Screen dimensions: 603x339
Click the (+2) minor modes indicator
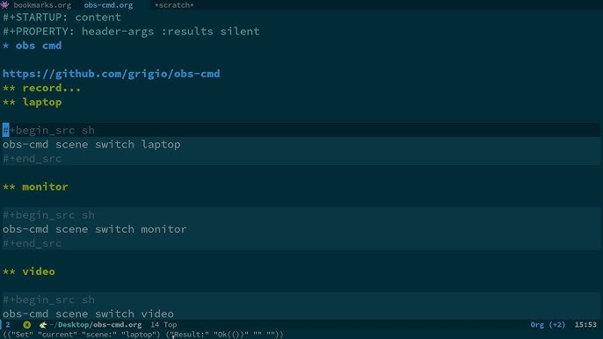pos(557,325)
